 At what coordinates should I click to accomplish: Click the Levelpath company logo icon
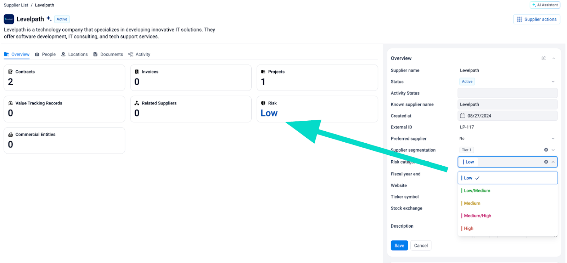pyautogui.click(x=9, y=19)
